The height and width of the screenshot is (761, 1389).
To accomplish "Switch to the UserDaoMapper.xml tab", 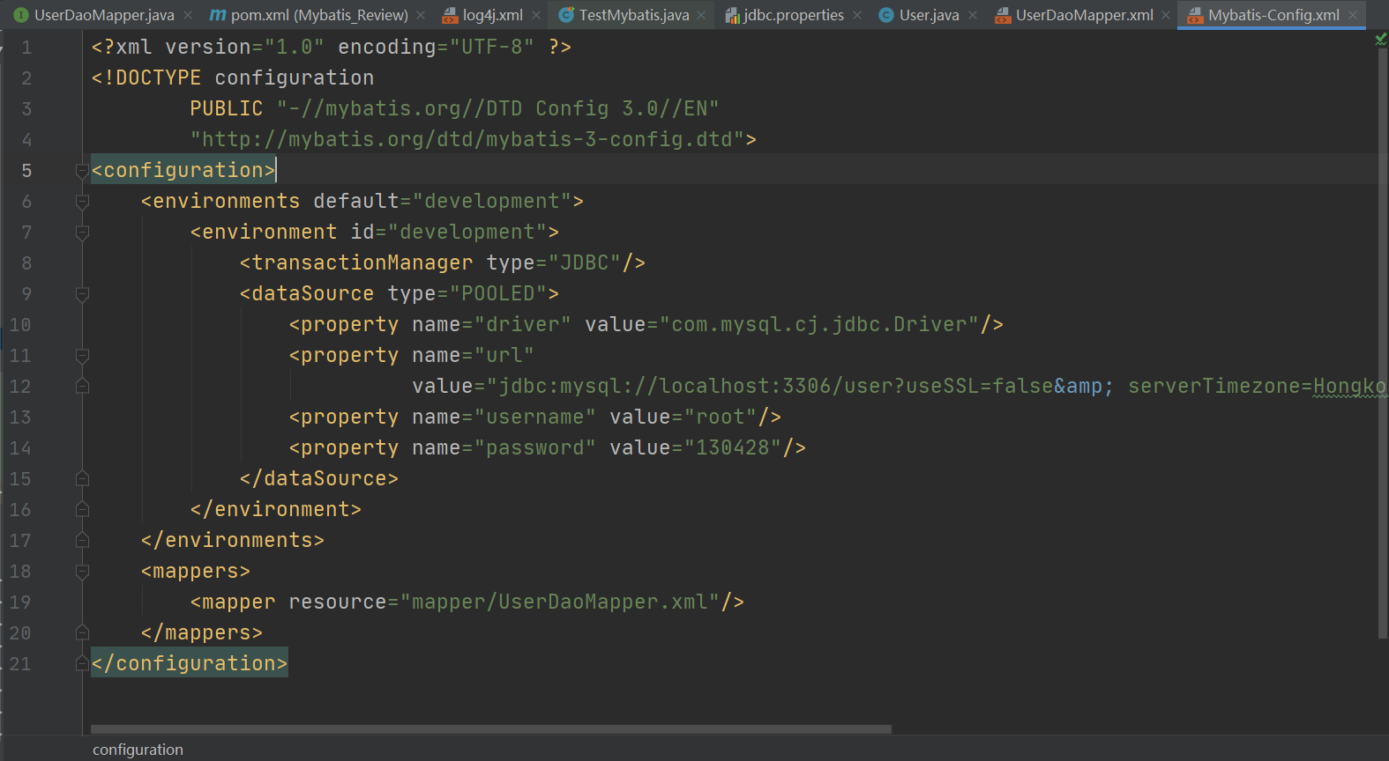I will click(x=1085, y=15).
